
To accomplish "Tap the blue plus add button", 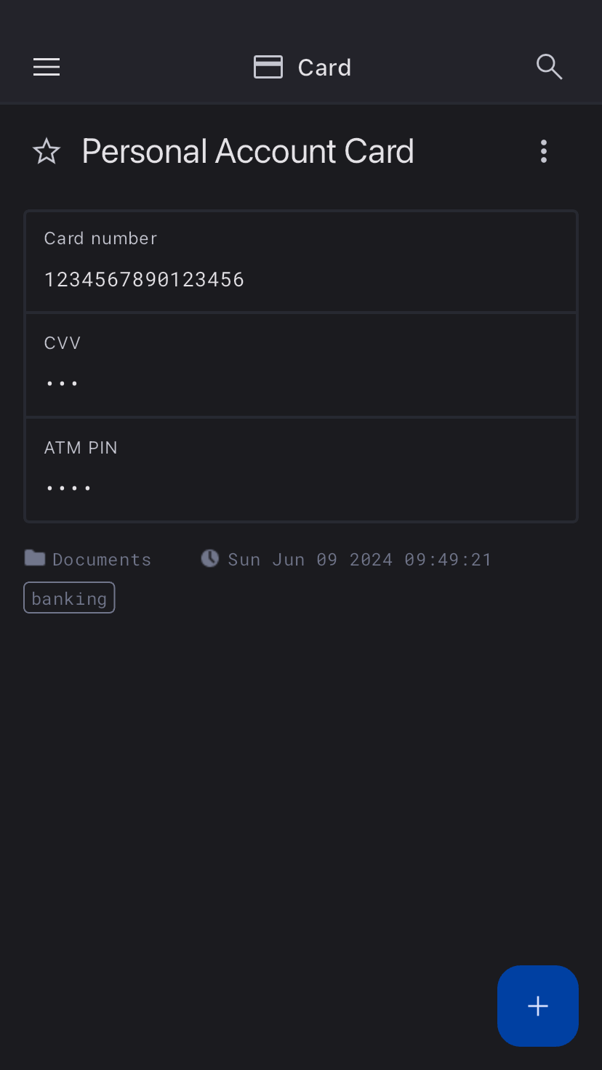I will pos(537,1005).
